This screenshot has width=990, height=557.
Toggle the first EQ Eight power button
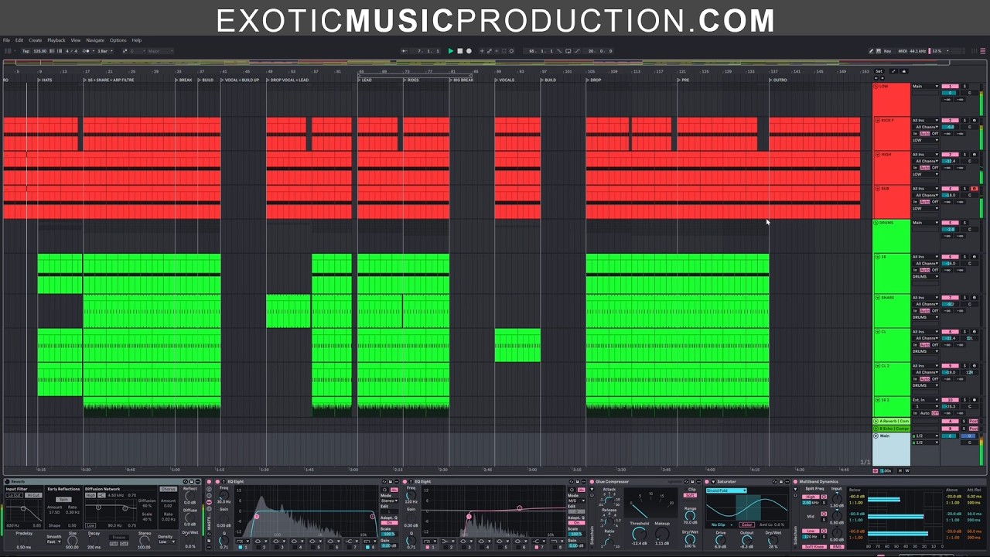217,481
